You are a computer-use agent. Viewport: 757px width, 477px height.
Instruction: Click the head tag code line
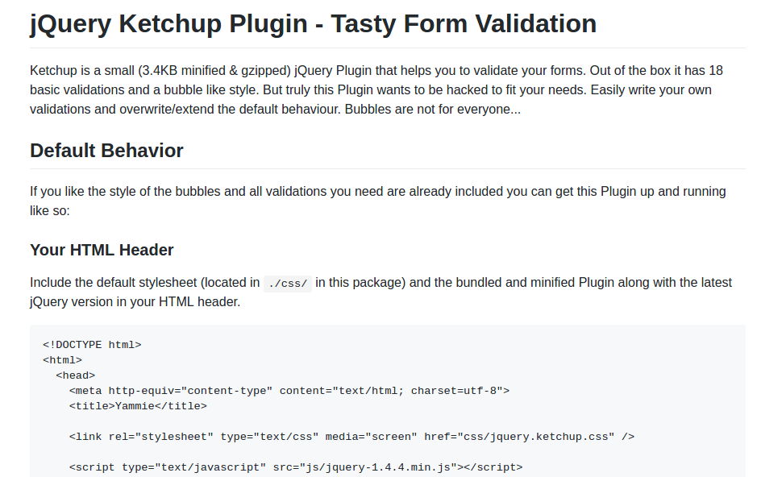tap(75, 375)
